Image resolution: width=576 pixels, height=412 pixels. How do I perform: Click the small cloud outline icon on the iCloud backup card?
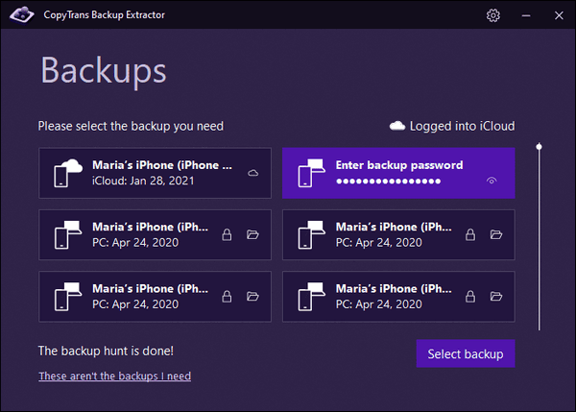[x=253, y=173]
